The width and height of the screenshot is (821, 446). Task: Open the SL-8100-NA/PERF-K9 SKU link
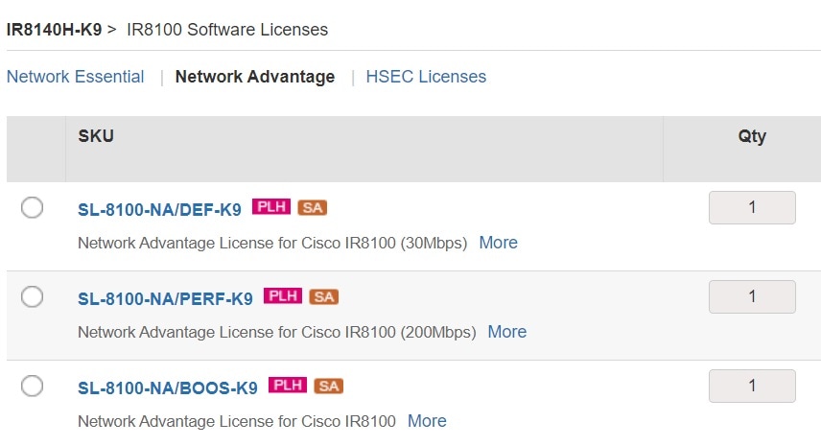click(166, 298)
